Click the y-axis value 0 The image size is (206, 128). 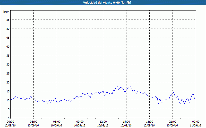9,118
